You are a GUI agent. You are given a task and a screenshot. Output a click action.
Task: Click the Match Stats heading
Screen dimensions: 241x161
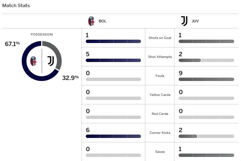pos(16,5)
